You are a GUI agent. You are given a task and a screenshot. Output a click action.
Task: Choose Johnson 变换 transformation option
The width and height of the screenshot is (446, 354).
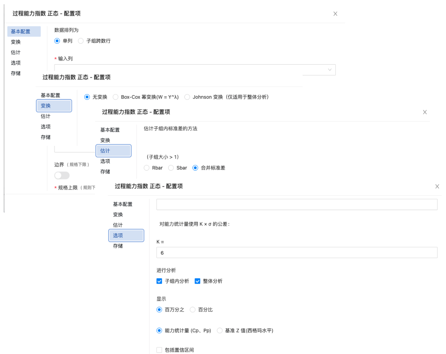pos(187,97)
